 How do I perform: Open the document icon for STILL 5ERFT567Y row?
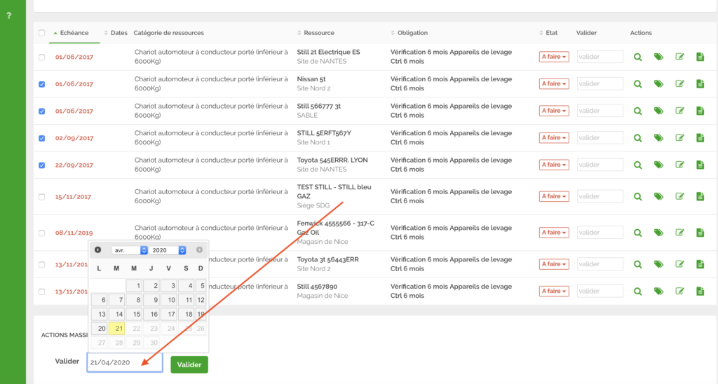click(x=700, y=138)
